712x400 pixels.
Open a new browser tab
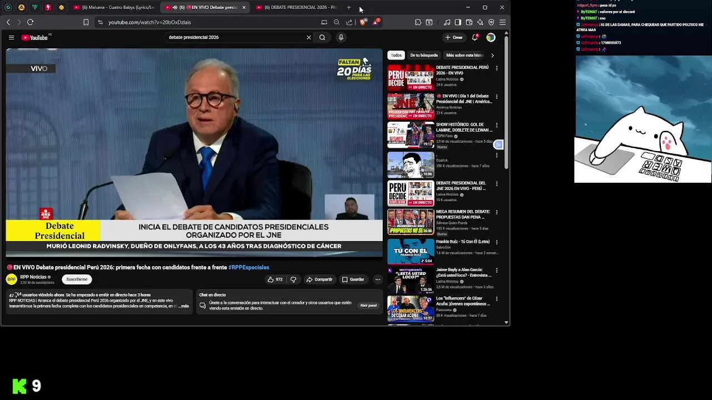point(349,7)
